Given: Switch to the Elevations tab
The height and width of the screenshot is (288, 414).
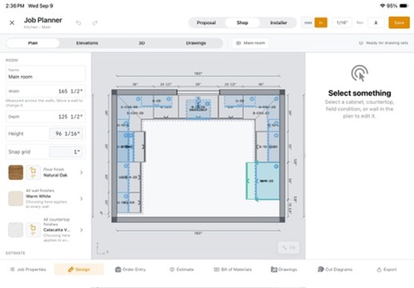Looking at the screenshot, I should click(x=87, y=43).
